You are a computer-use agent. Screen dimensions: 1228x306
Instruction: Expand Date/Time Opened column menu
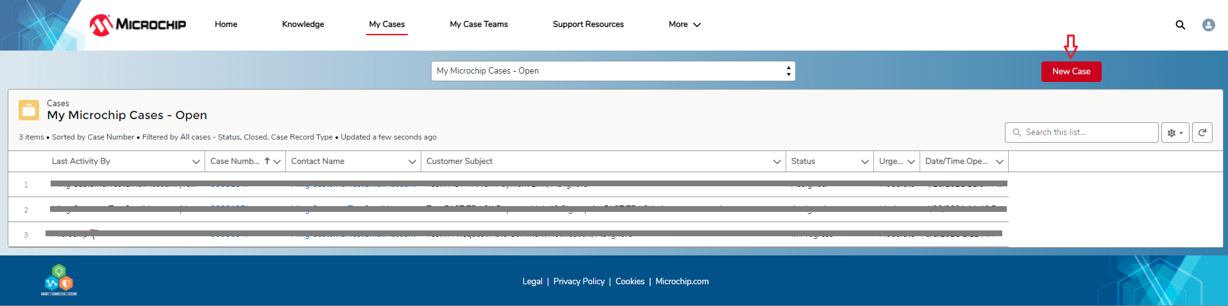(x=1000, y=162)
